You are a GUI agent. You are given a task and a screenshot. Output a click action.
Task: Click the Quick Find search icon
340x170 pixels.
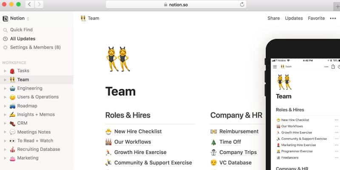(x=5, y=30)
